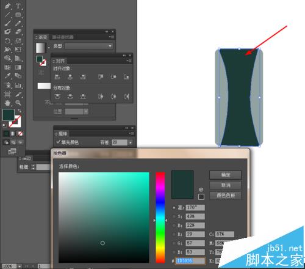Select the R red radio button
The height and width of the screenshot is (269, 305).
(x=174, y=234)
